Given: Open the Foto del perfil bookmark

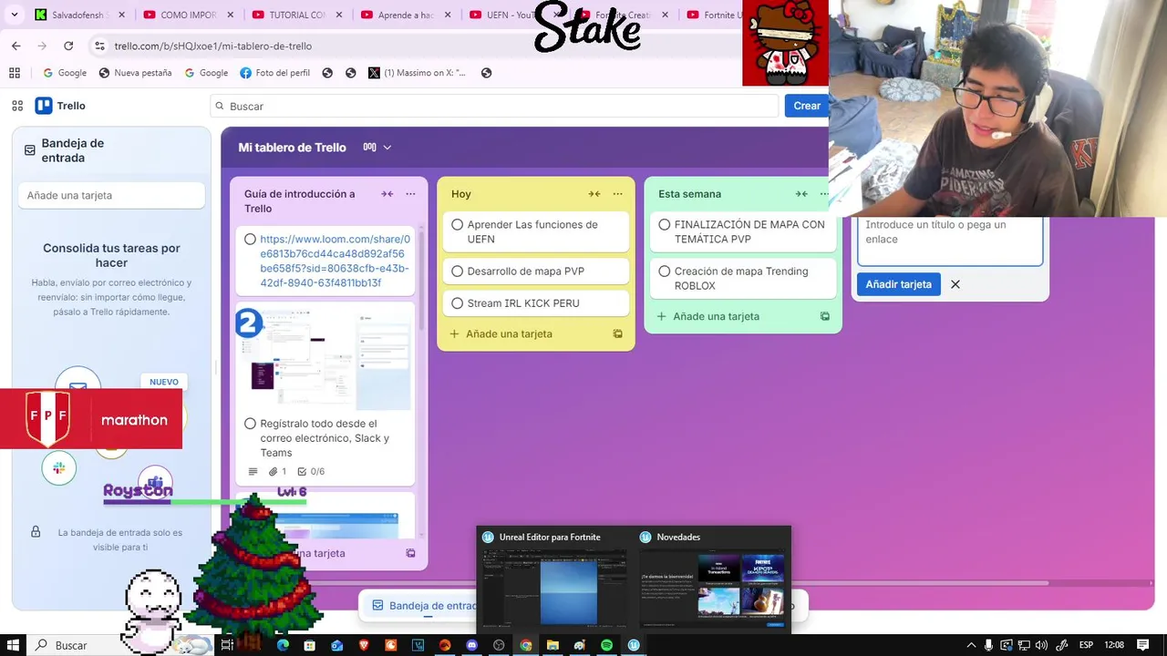Looking at the screenshot, I should (274, 73).
